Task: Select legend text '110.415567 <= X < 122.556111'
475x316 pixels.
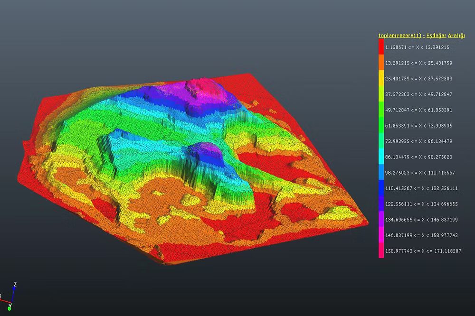Action: [421, 188]
